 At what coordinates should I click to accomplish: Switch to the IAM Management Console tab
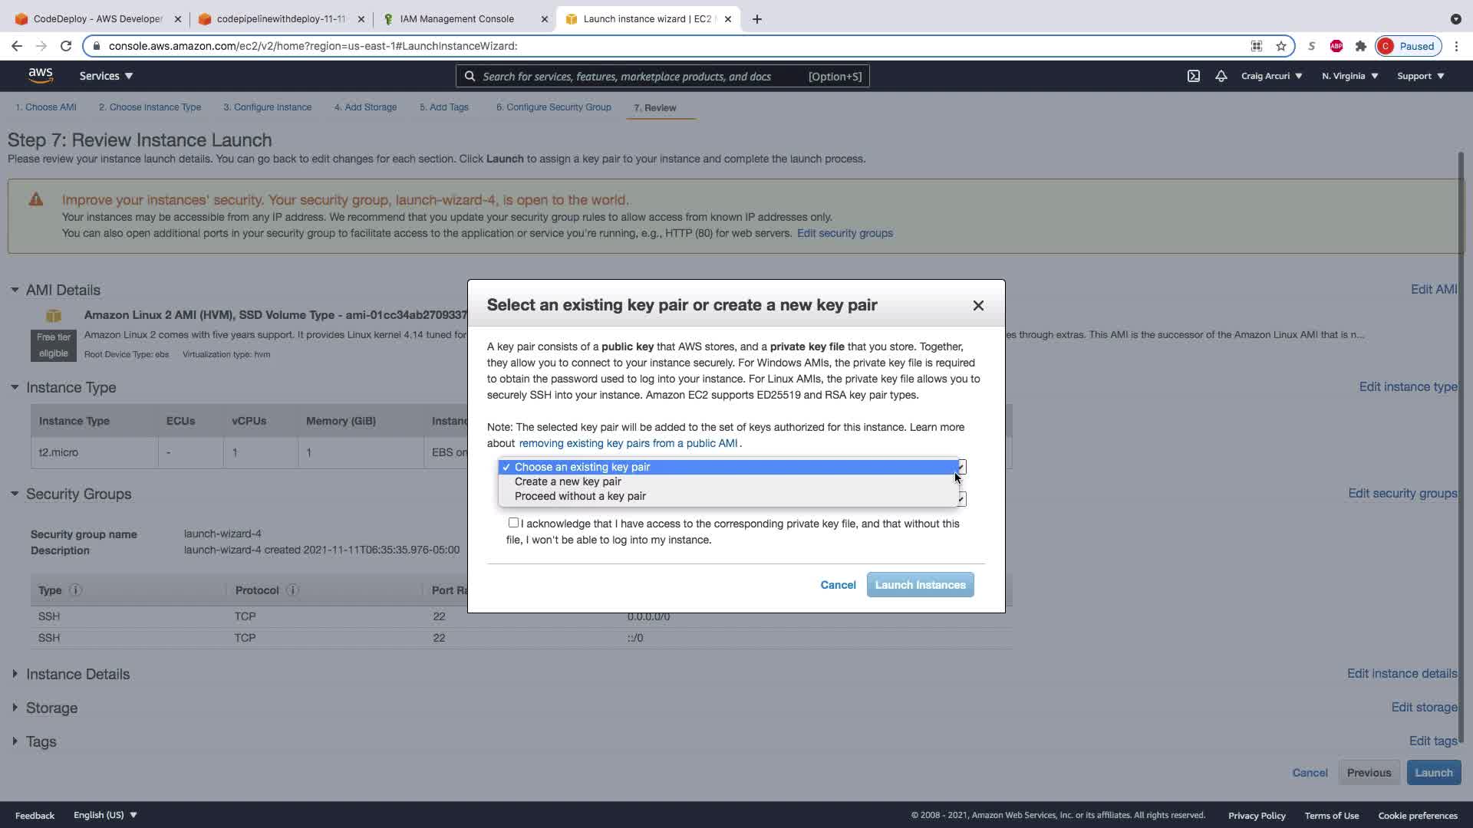point(456,18)
